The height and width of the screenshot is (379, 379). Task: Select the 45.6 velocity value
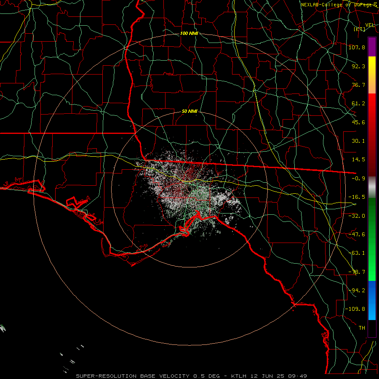coord(358,122)
